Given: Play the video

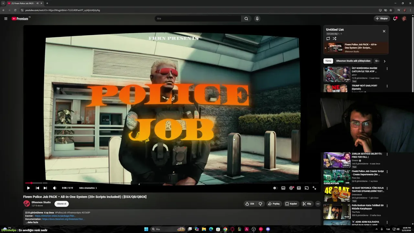Looking at the screenshot, I should pos(28,188).
